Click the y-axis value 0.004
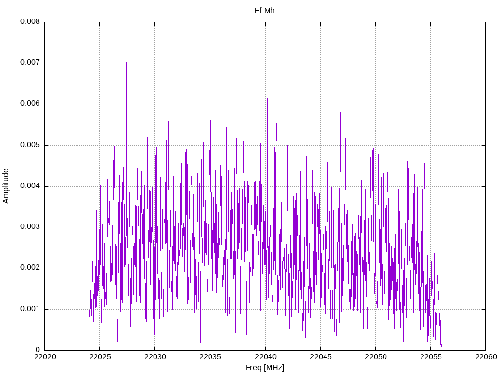Viewport: 499px width, 374px height. (x=30, y=186)
